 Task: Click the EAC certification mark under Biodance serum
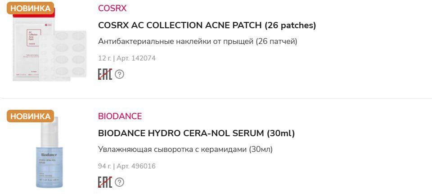(105, 182)
